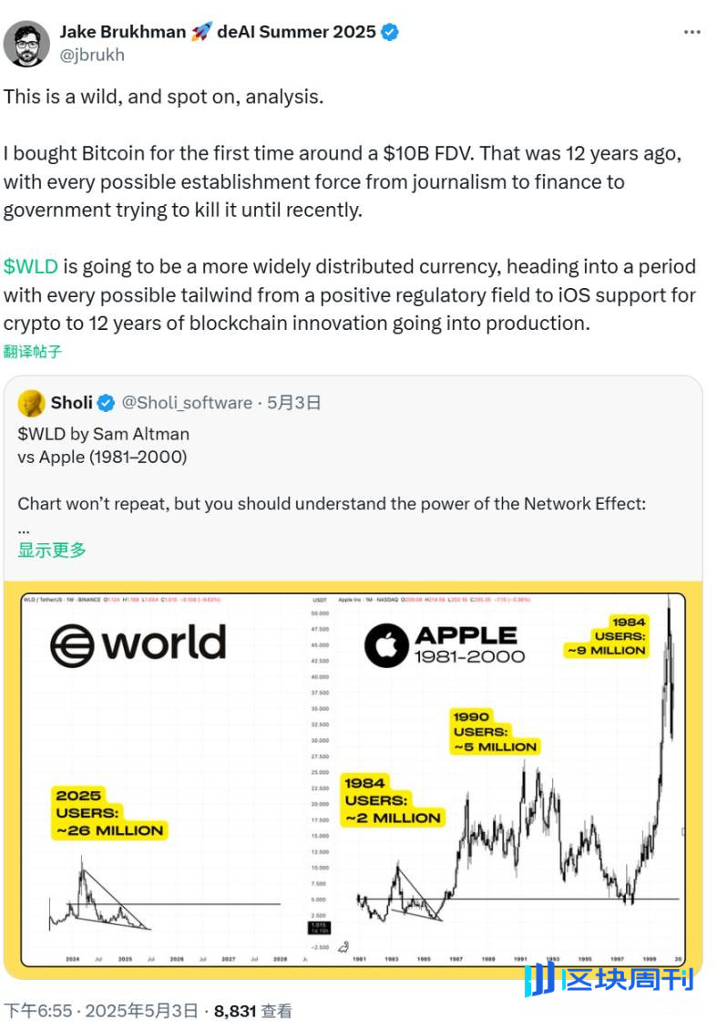Click the Apple logo in the chart
717x1030 pixels.
point(386,645)
